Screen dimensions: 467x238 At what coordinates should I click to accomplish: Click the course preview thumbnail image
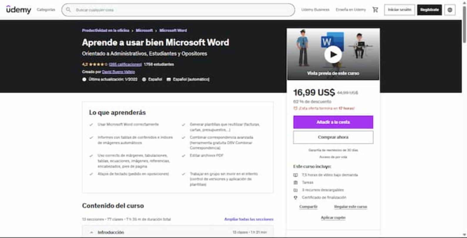(333, 54)
